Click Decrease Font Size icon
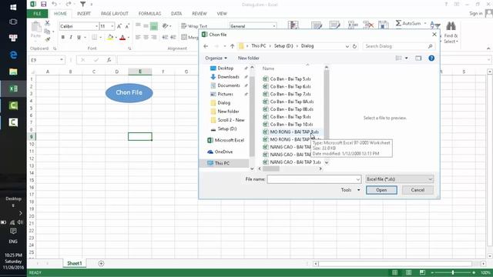Image resolution: width=493 pixels, height=277 pixels. point(127,26)
